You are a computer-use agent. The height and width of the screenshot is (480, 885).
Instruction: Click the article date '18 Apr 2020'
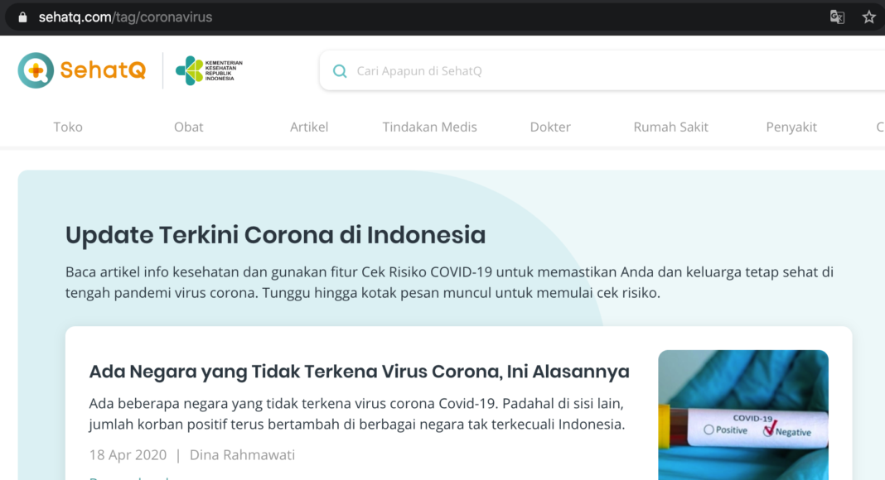point(128,454)
